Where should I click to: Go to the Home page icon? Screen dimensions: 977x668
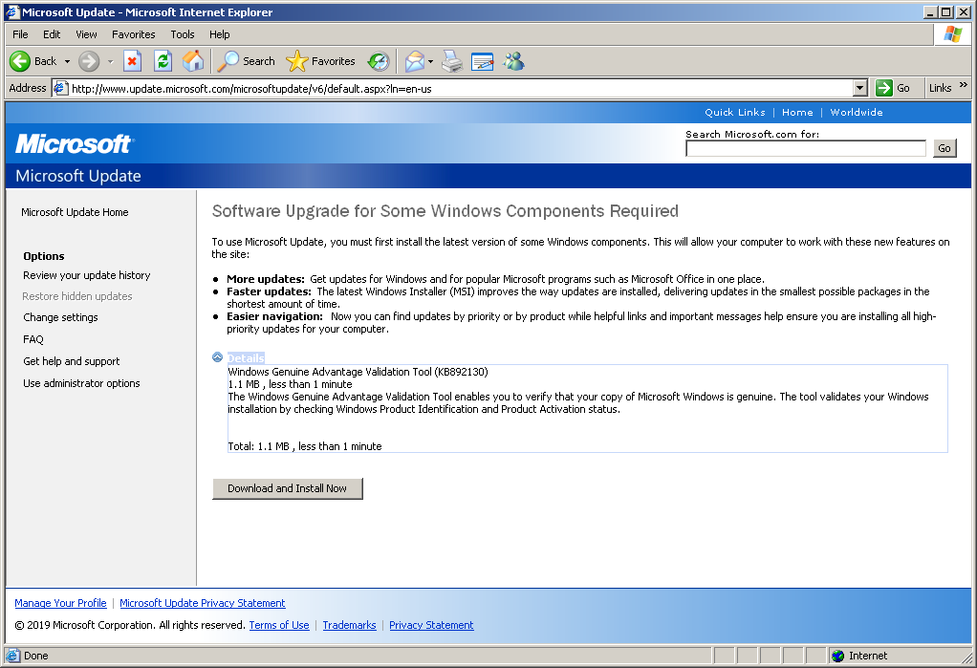click(193, 61)
